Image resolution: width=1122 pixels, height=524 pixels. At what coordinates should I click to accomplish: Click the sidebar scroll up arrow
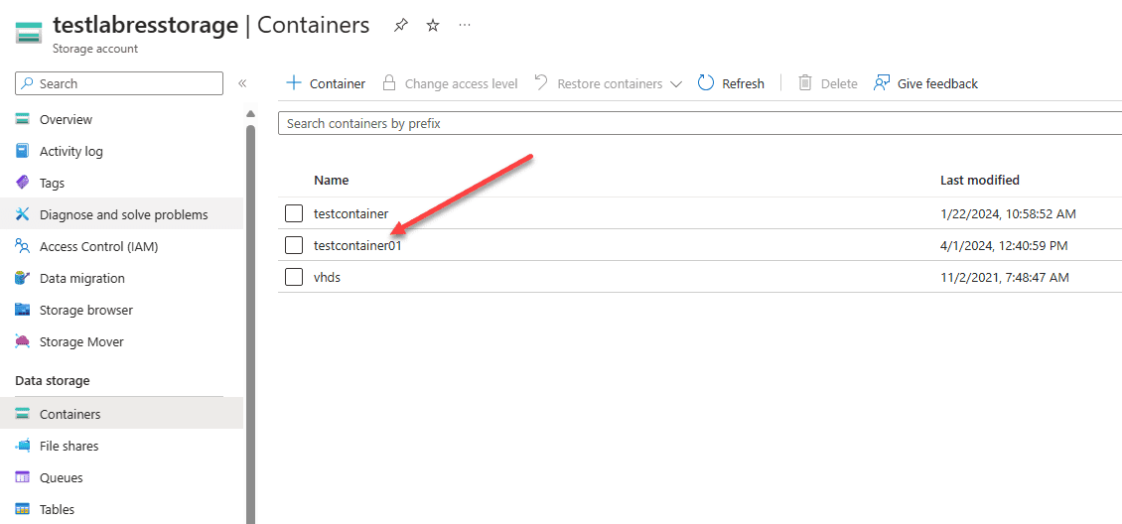tap(250, 113)
